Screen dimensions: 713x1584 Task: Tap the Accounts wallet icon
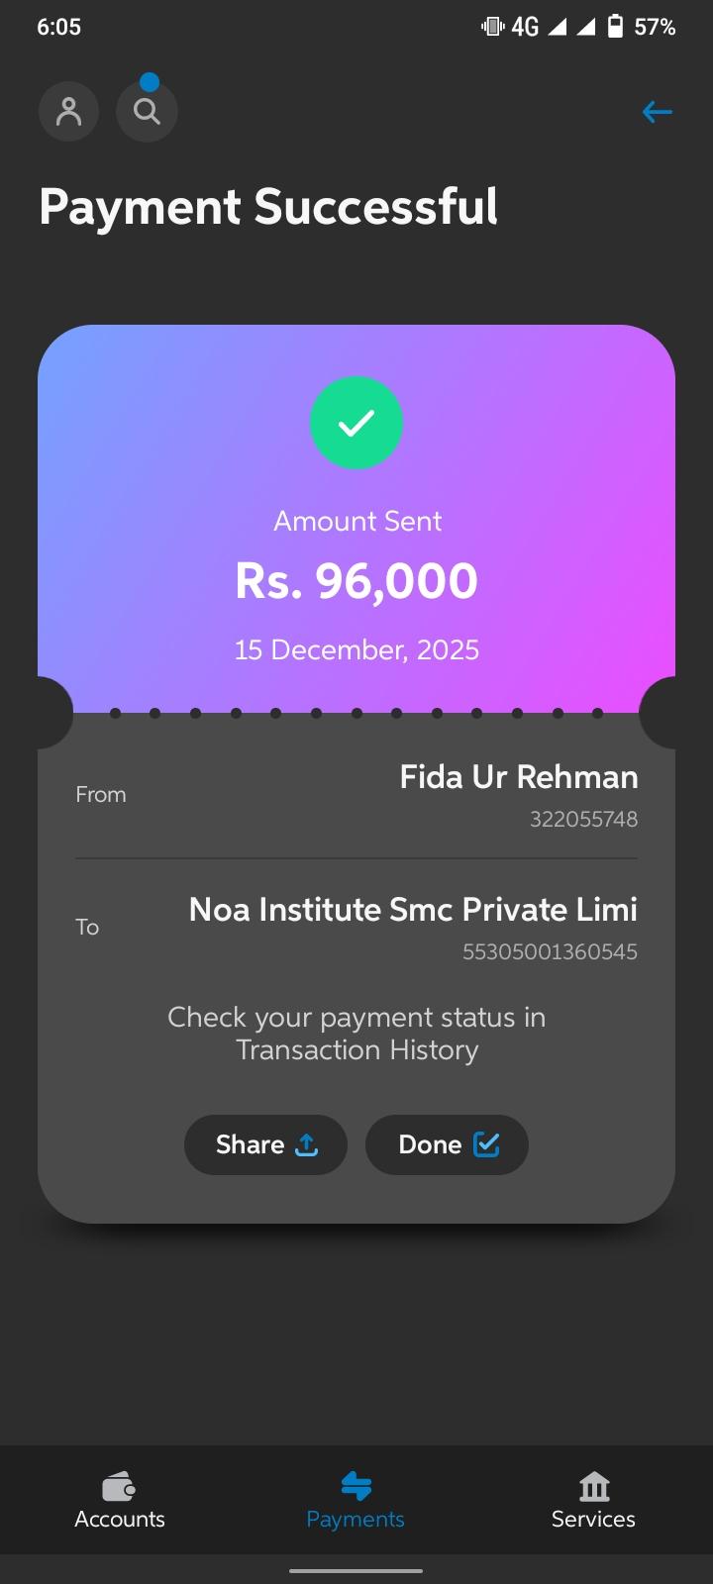[119, 1486]
